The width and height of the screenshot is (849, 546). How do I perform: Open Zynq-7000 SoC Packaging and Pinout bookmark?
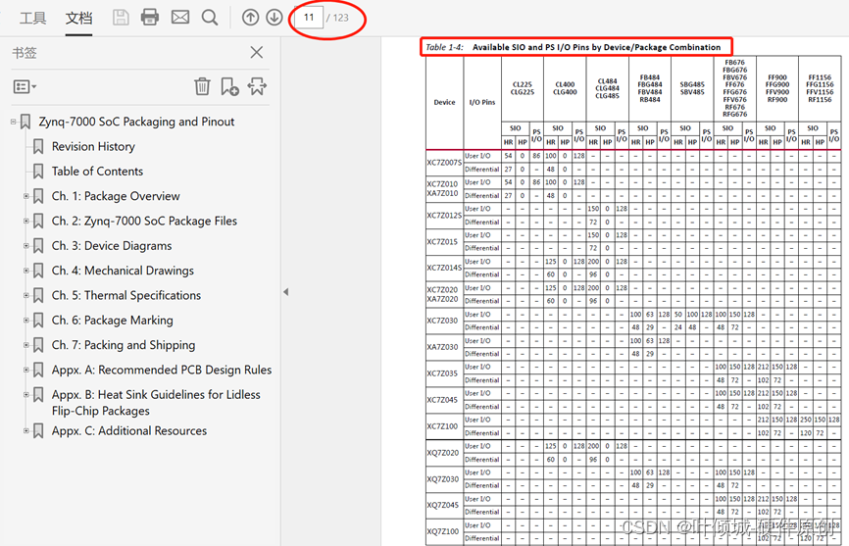pyautogui.click(x=136, y=122)
